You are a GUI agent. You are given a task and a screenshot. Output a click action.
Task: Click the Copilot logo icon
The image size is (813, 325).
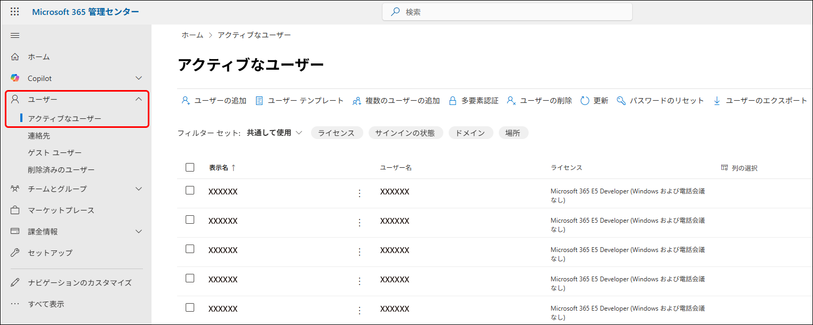coord(15,78)
